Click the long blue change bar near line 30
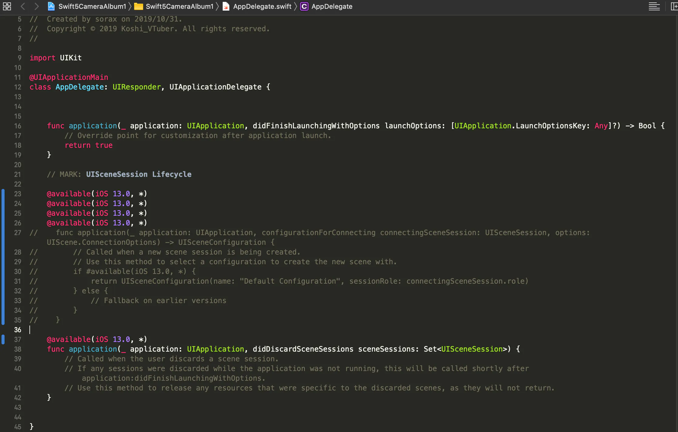The image size is (678, 432). tap(3, 272)
